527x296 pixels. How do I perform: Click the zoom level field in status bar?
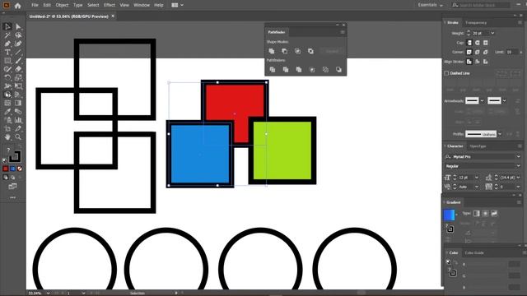click(36, 294)
